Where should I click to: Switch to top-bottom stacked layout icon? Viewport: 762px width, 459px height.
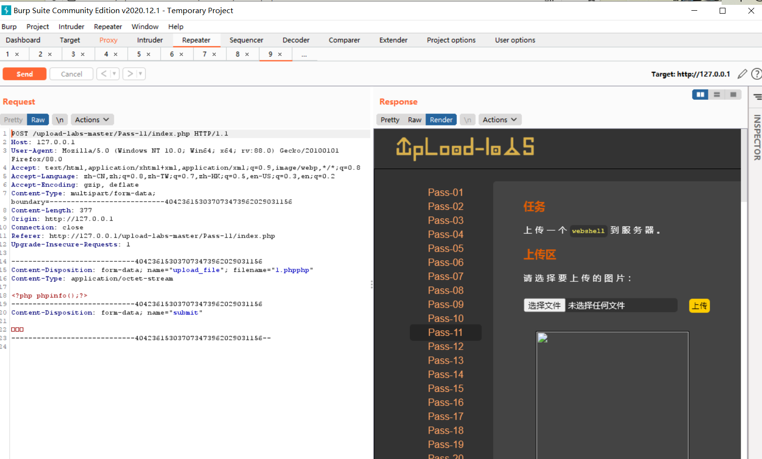(x=717, y=94)
